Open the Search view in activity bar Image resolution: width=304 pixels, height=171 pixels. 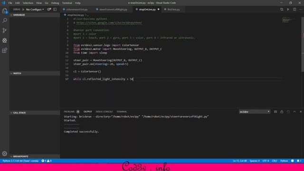(4, 20)
